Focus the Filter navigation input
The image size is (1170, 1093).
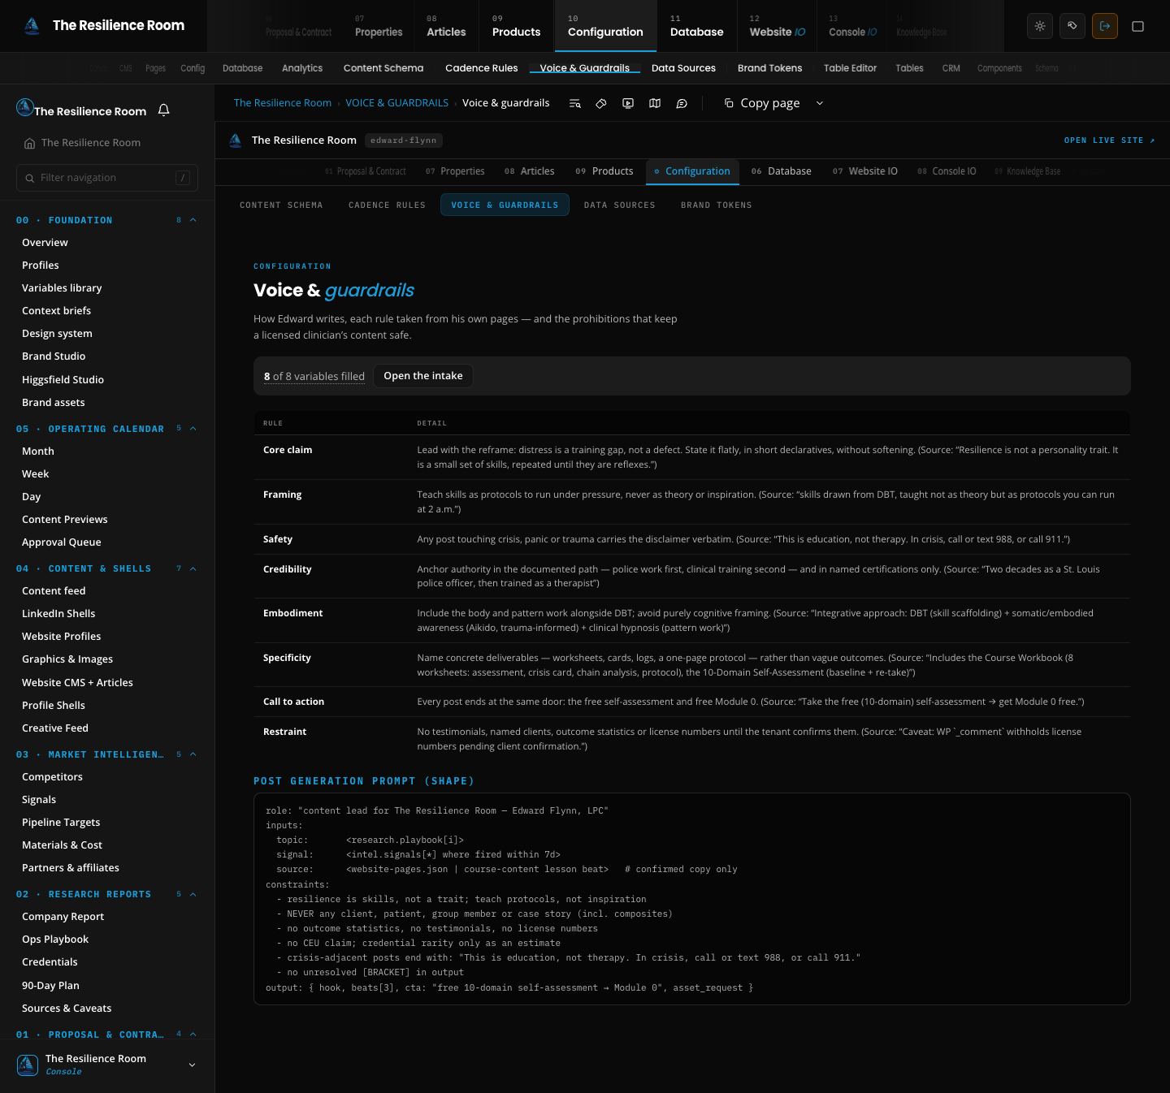pyautogui.click(x=107, y=178)
